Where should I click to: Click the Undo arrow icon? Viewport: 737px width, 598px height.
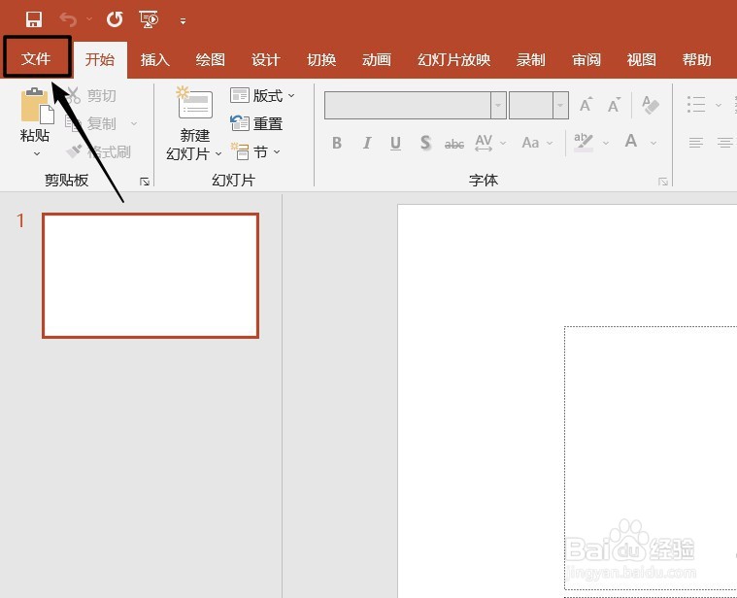tap(69, 19)
